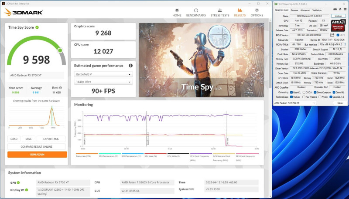Image resolution: width=349 pixels, height=199 pixels.
Task: Toggle the GPU Temperature legend swatch
Action: click(133, 153)
